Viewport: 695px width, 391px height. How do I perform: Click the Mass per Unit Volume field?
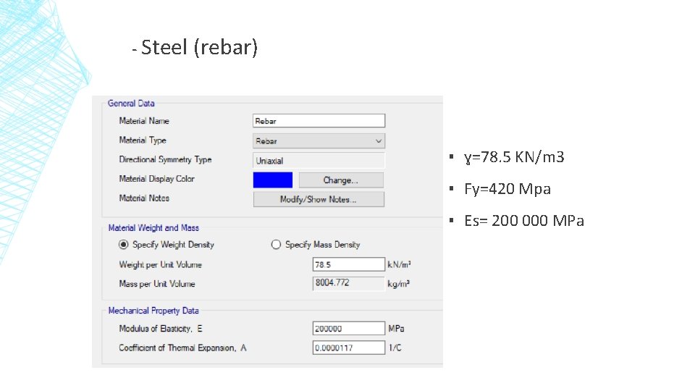[348, 283]
